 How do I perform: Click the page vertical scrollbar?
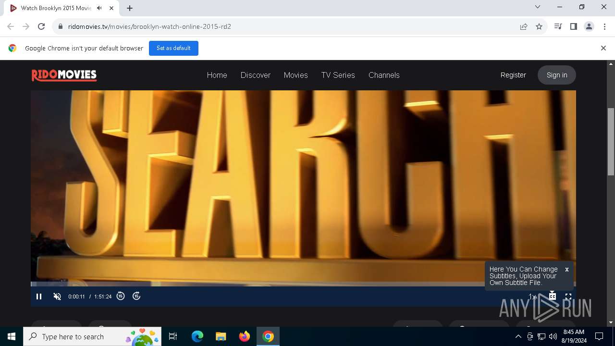coord(611,142)
